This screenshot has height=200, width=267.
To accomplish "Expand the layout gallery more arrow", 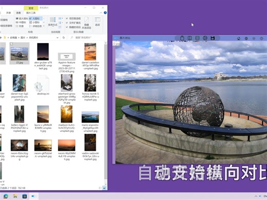I will click(44, 26).
